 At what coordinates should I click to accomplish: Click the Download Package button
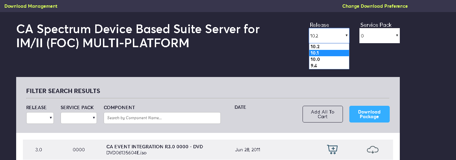click(x=369, y=114)
